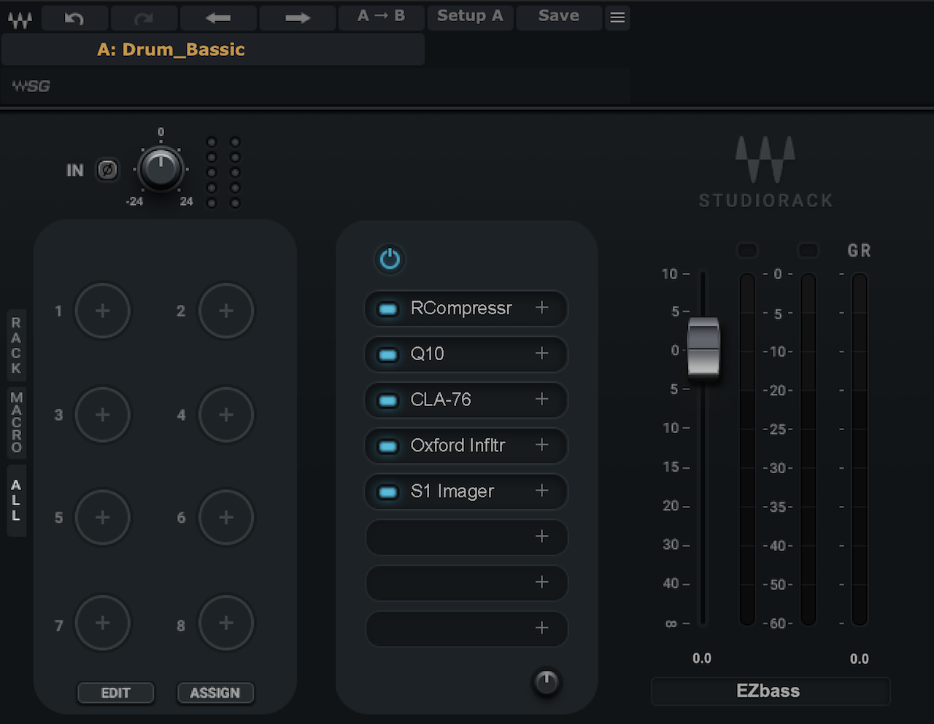
Task: Click the STUDIORACK logo
Action: click(765, 172)
